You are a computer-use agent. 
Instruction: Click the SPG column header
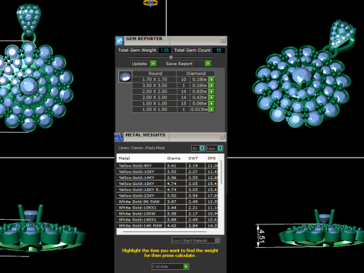pos(212,158)
